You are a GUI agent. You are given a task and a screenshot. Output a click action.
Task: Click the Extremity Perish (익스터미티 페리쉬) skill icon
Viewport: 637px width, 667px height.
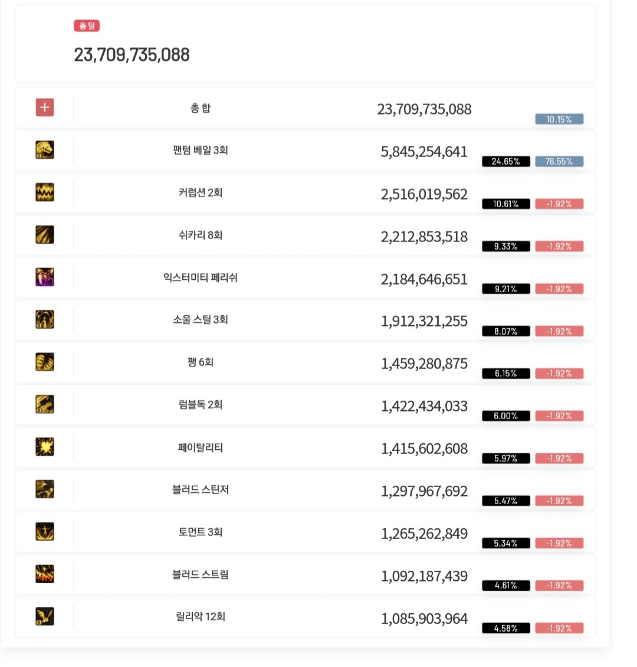[x=45, y=277]
